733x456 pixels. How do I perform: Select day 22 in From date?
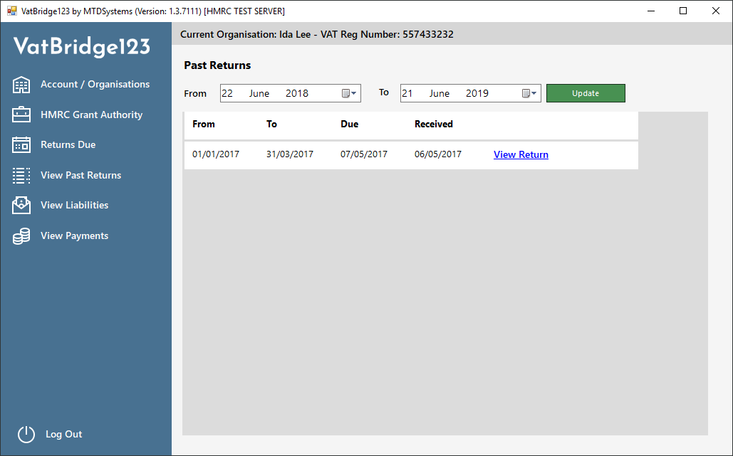click(x=227, y=93)
